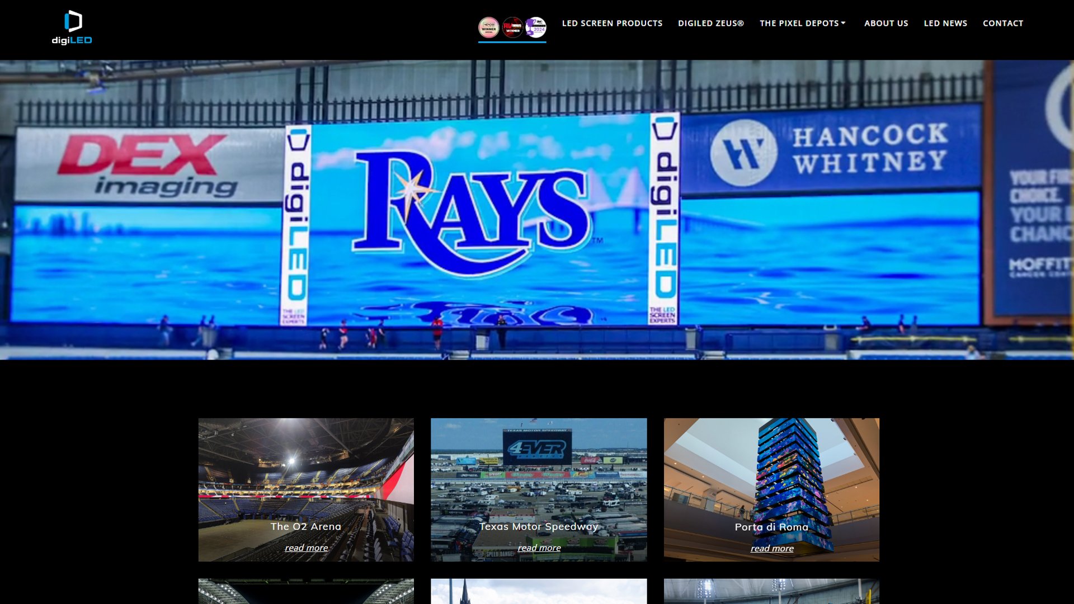Open the digiLED Zeus® menu item
The height and width of the screenshot is (604, 1074).
(x=711, y=23)
